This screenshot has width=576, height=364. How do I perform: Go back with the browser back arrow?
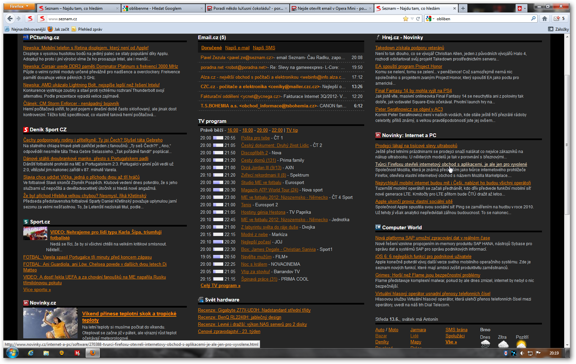point(10,19)
